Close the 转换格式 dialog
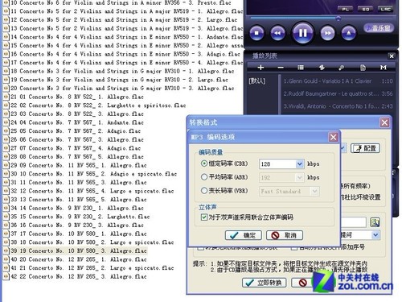The height and width of the screenshot is (302, 402). pos(384,122)
